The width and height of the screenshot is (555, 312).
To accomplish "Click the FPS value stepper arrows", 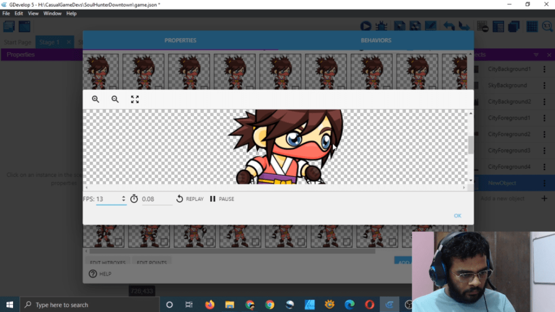I will pyautogui.click(x=123, y=199).
